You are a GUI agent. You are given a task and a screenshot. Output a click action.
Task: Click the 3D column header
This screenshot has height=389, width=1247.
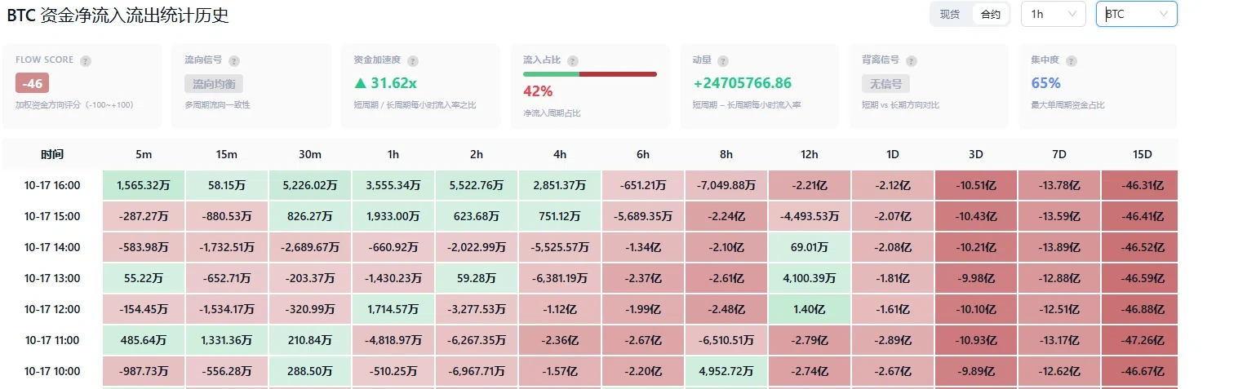point(976,154)
